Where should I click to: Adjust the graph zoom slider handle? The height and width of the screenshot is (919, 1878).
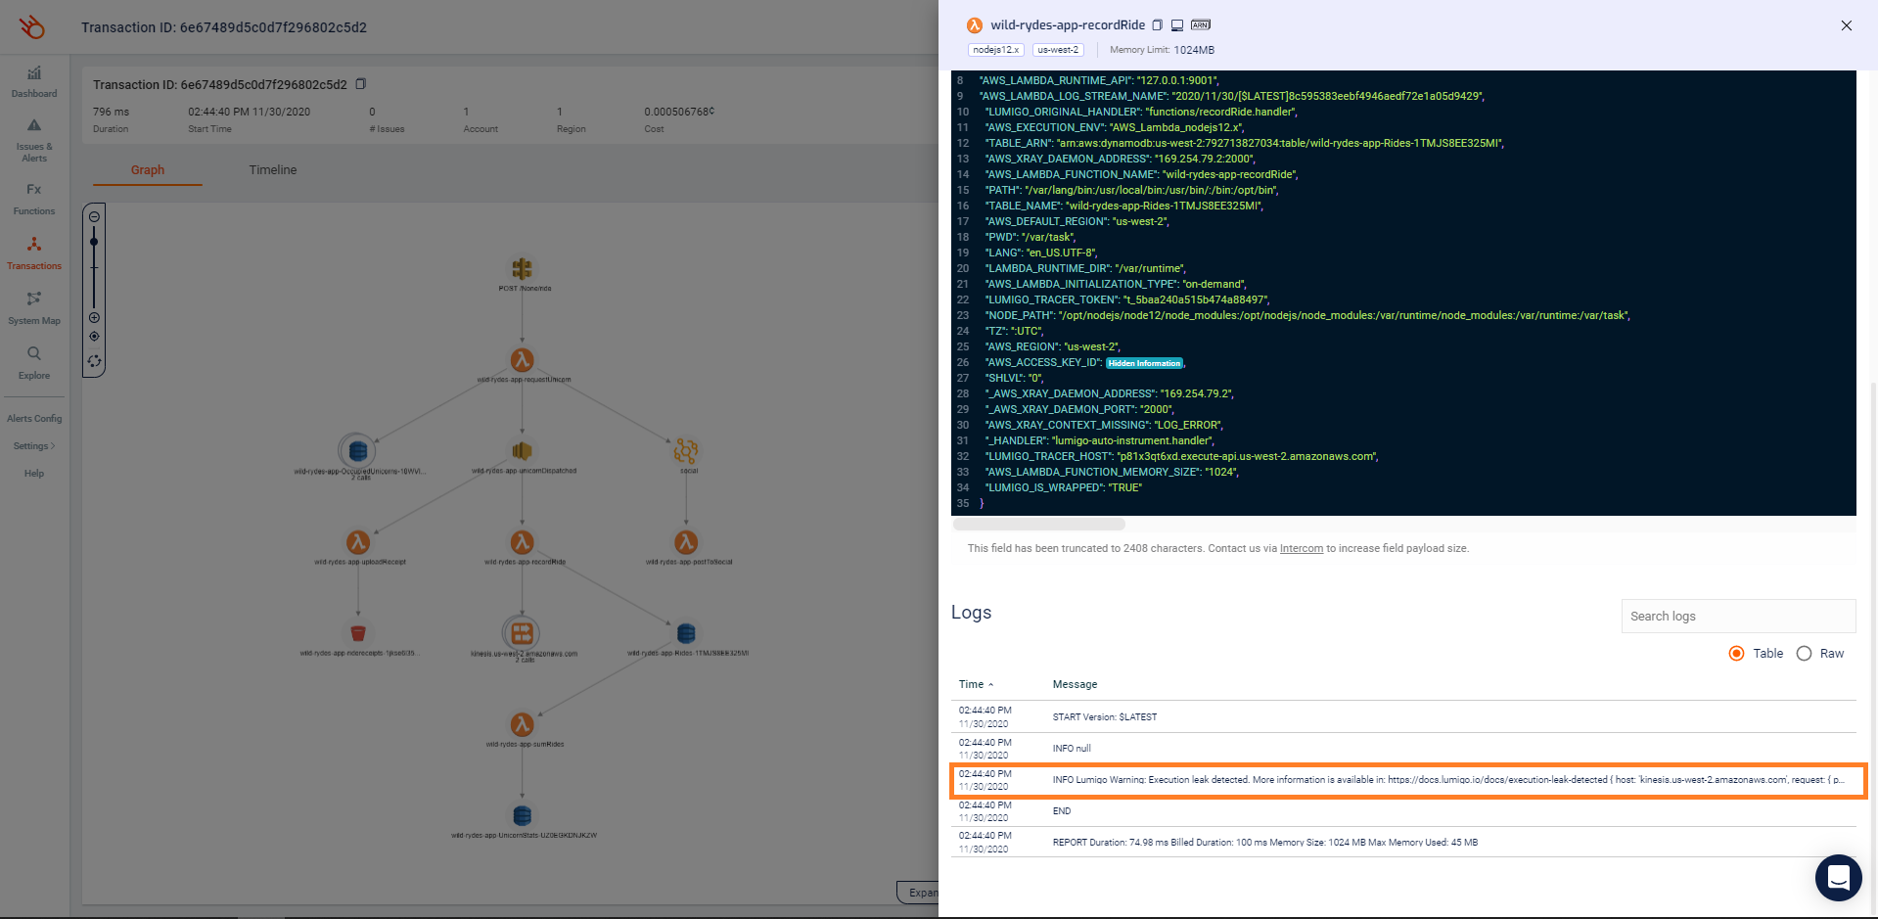point(94,242)
